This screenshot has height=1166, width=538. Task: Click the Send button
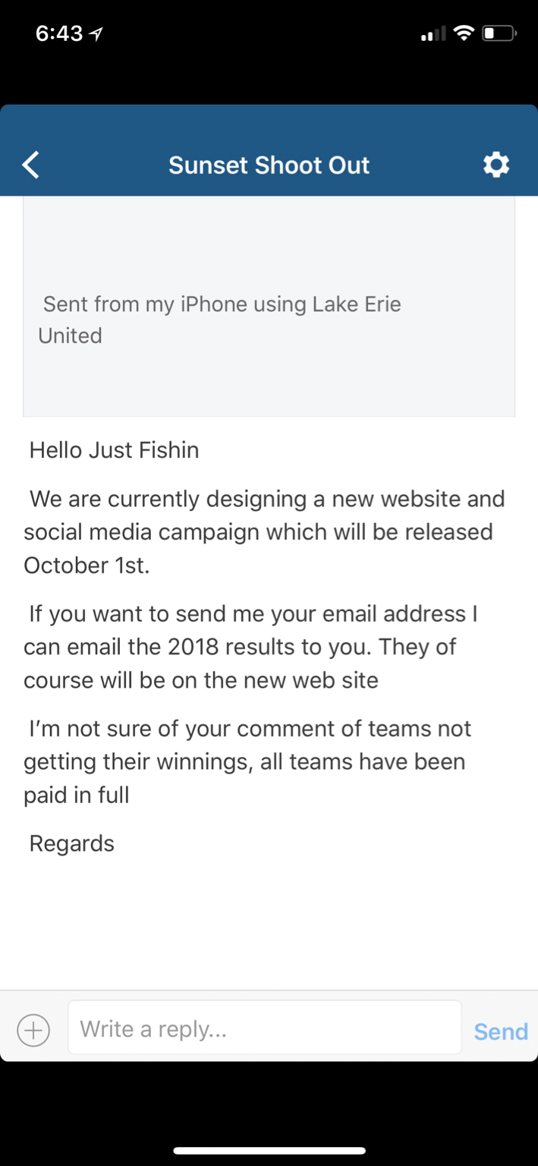[x=501, y=1031]
